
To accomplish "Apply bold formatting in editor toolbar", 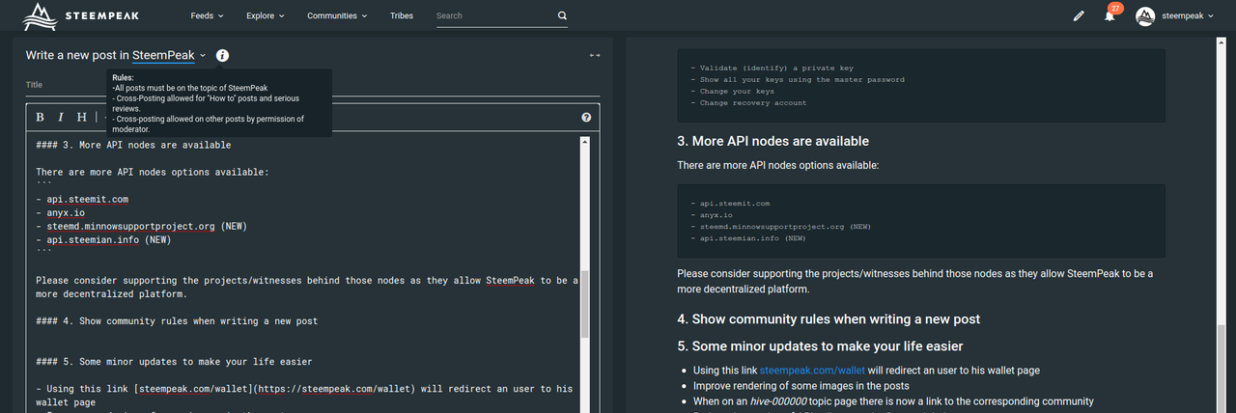I will tap(41, 117).
